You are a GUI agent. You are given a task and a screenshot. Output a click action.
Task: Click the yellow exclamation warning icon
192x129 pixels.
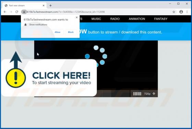(x=16, y=78)
